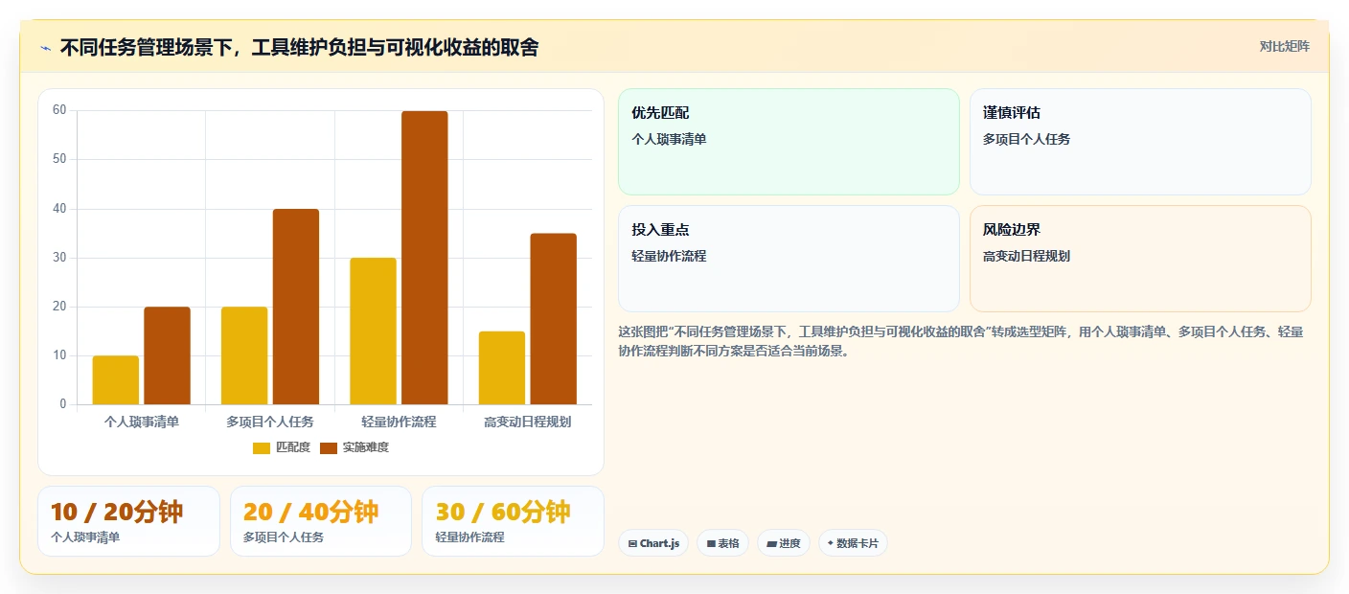Click the Chart.js tag chip

653,543
